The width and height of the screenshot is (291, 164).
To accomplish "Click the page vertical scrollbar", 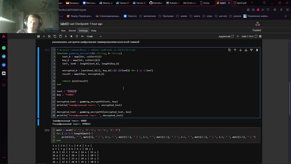I will 290,98.
